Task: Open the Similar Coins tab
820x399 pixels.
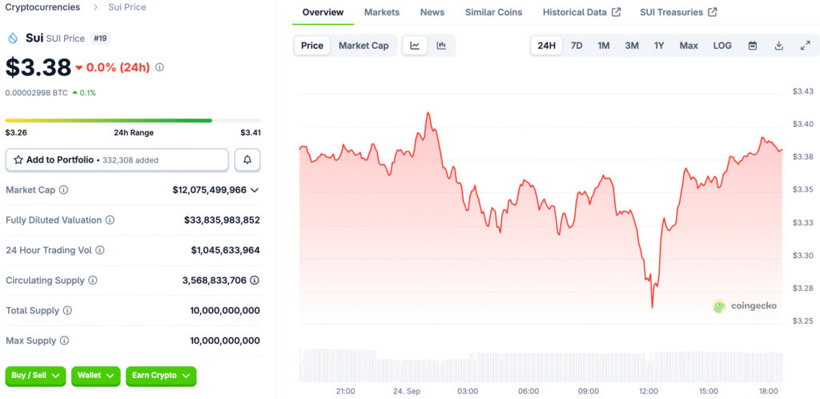Action: pos(493,12)
